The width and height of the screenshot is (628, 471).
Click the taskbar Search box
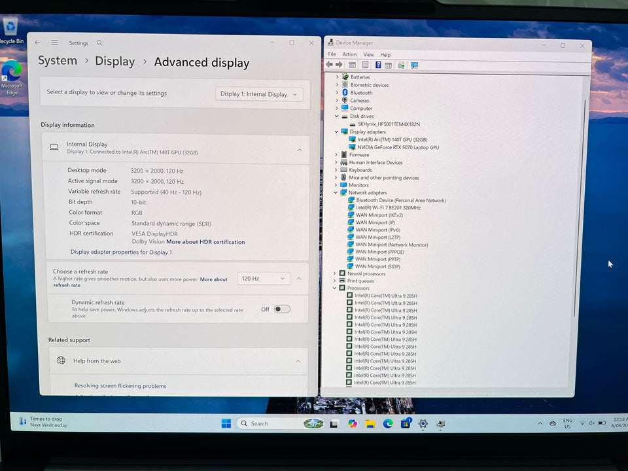pos(280,423)
